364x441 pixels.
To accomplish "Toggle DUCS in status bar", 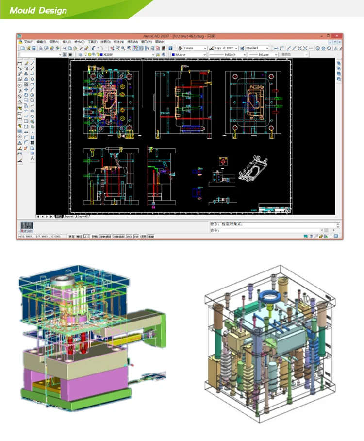I will (129, 237).
